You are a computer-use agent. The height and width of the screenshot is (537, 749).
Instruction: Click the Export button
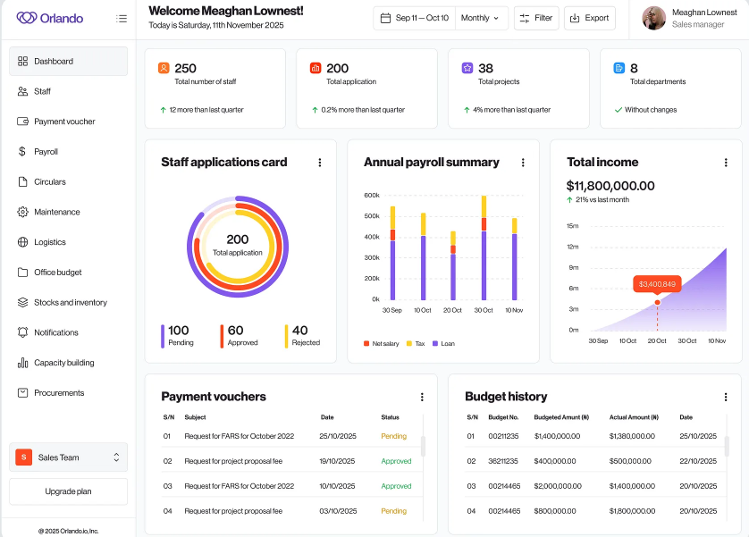point(590,18)
